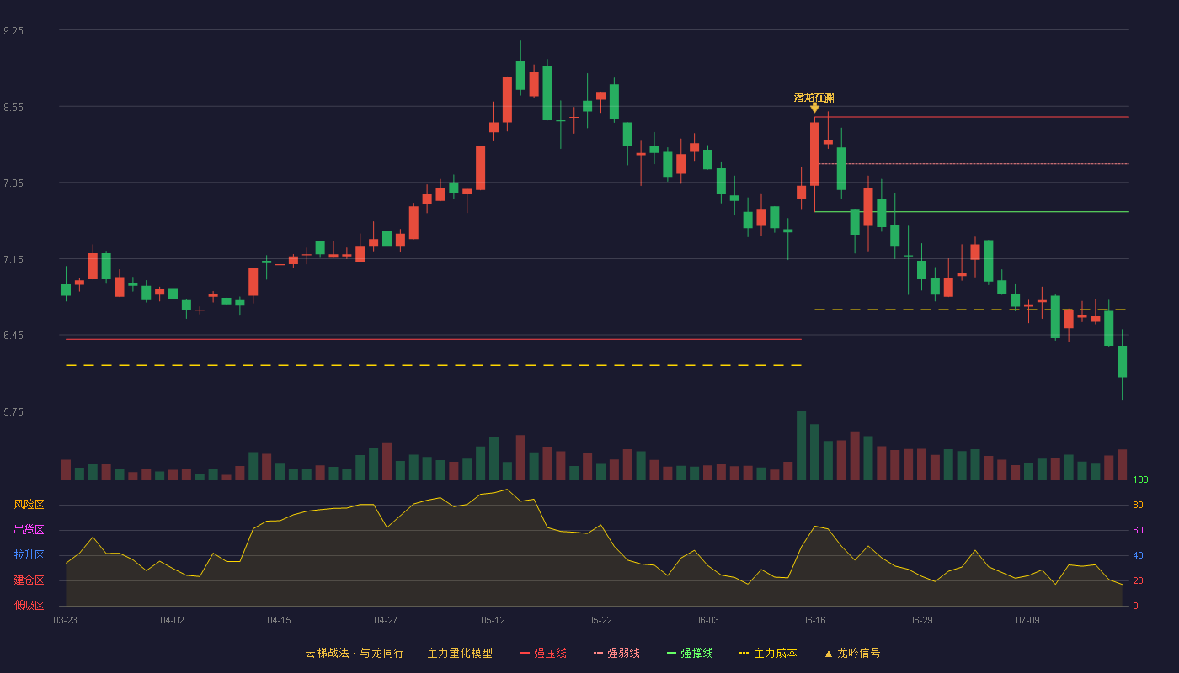Click the yellow arrow under 潜龙在渊
The image size is (1179, 673).
(814, 108)
